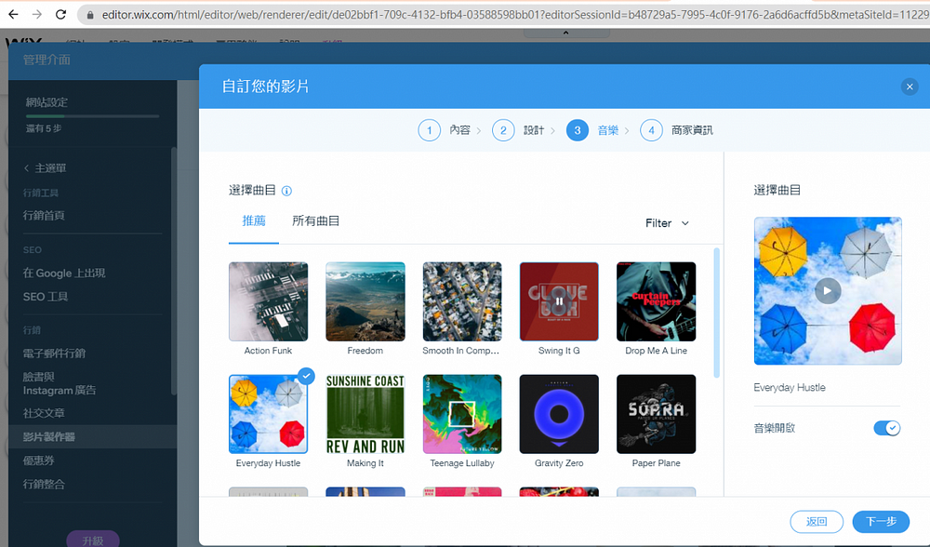Click the Swing It G track name

click(x=559, y=351)
